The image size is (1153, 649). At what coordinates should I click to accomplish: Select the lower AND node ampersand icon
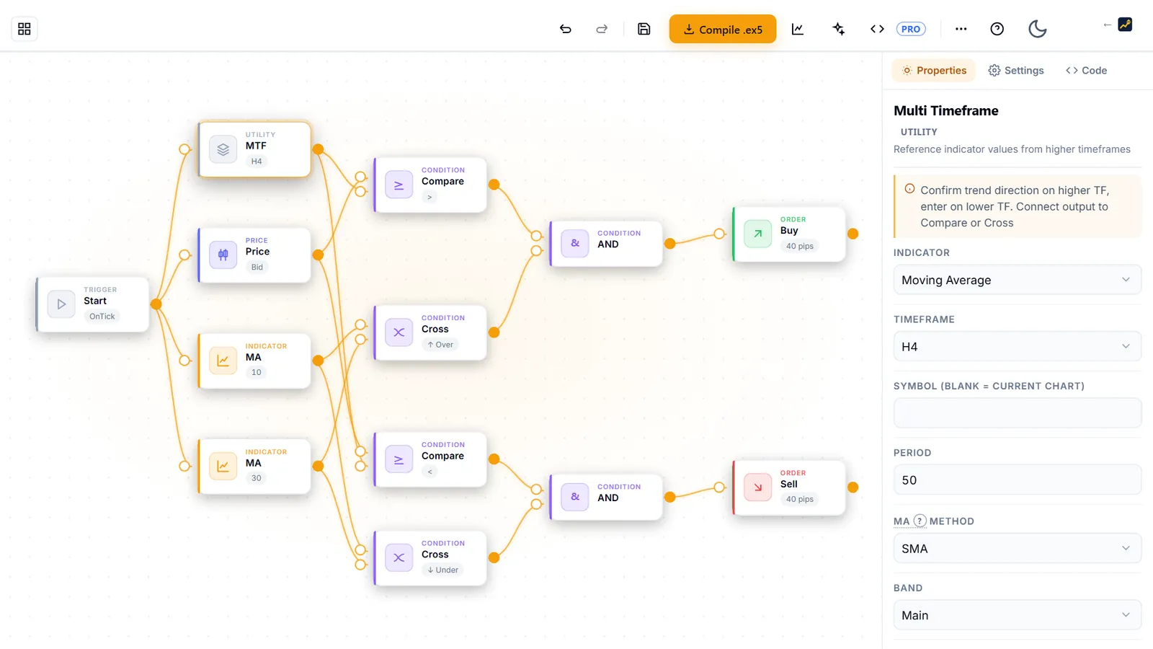575,497
